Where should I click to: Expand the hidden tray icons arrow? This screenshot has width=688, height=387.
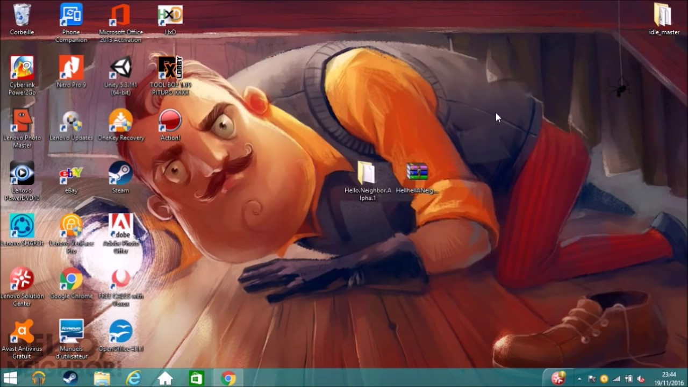pos(579,379)
